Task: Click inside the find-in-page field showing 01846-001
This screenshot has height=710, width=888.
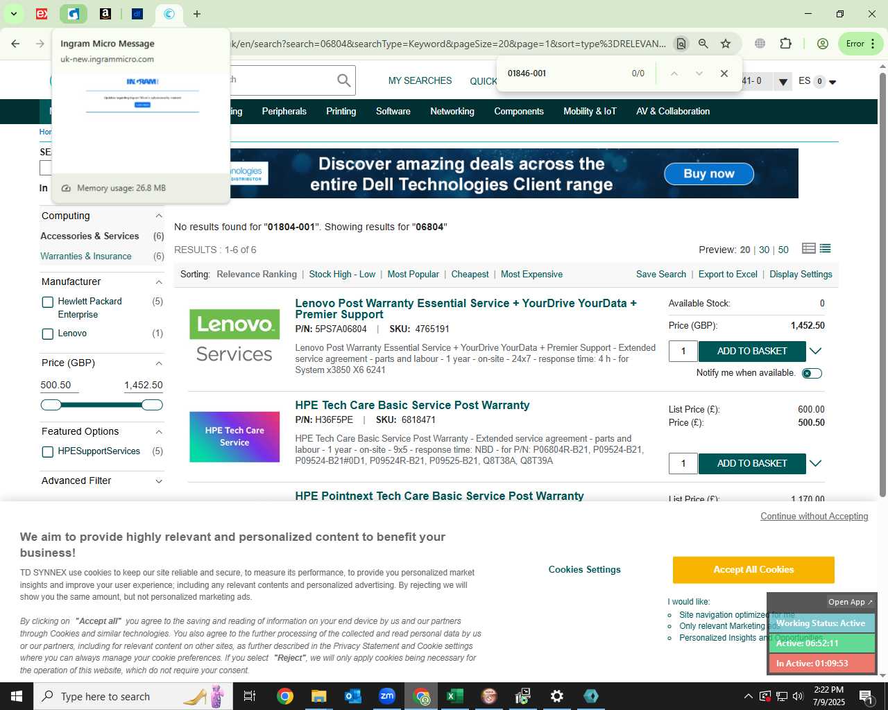Action: click(x=562, y=73)
